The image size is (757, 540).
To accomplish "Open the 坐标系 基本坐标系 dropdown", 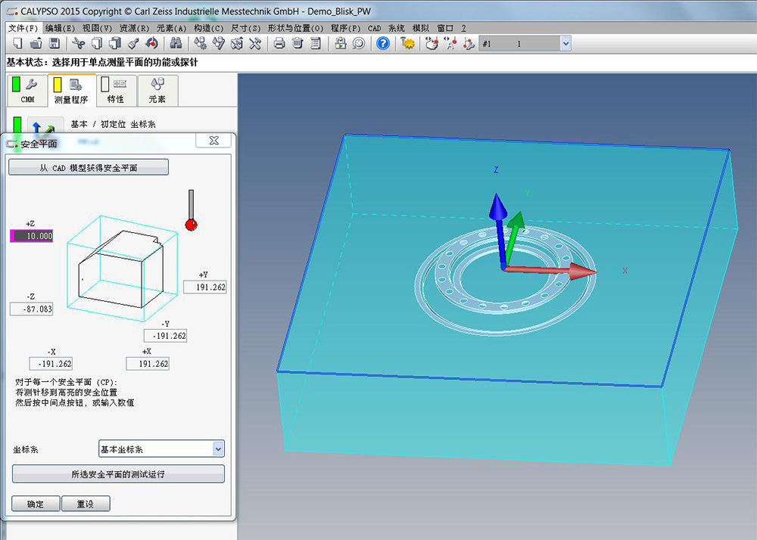I will [x=161, y=449].
